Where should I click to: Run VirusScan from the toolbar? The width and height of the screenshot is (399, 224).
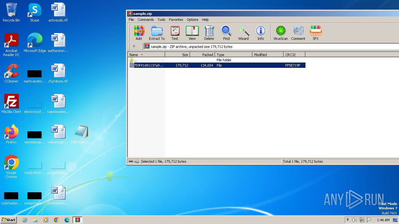pos(281,33)
